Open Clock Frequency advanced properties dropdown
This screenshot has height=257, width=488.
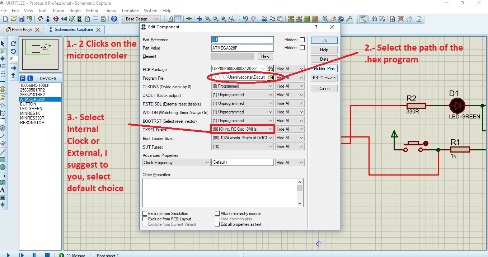[176, 163]
